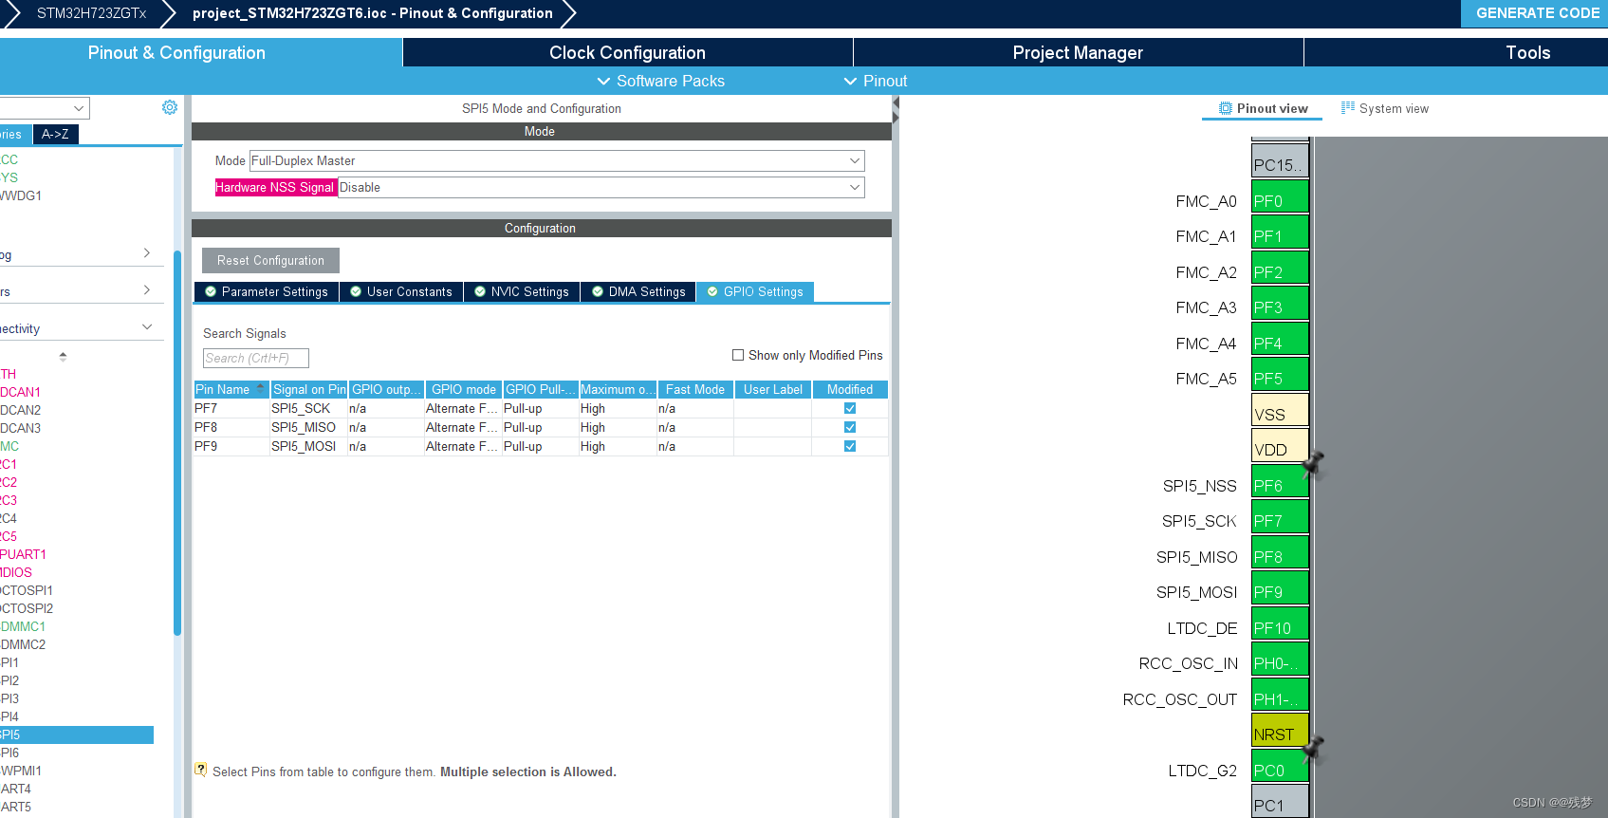Select the VSS pin on the chip
1608x818 pixels.
1281,410
